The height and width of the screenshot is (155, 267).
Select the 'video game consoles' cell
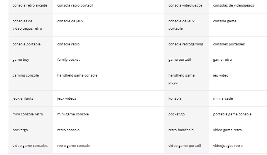[31, 146]
